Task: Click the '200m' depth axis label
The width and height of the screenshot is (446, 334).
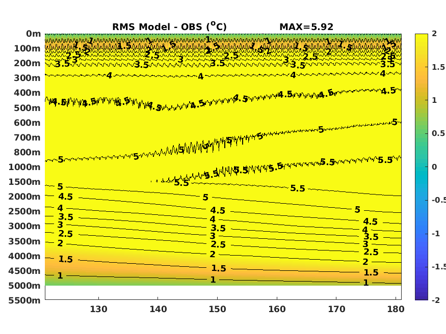Action: [x=28, y=63]
